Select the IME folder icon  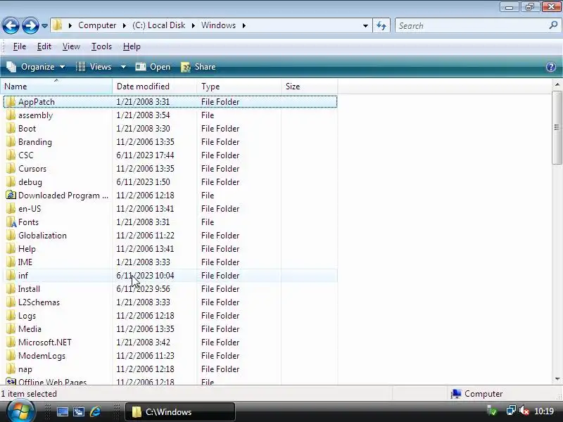click(11, 262)
